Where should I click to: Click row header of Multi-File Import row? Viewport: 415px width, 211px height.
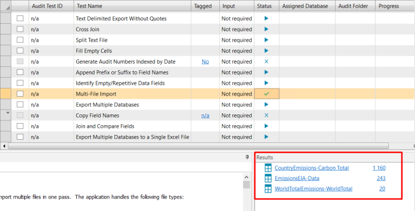tap(5, 94)
